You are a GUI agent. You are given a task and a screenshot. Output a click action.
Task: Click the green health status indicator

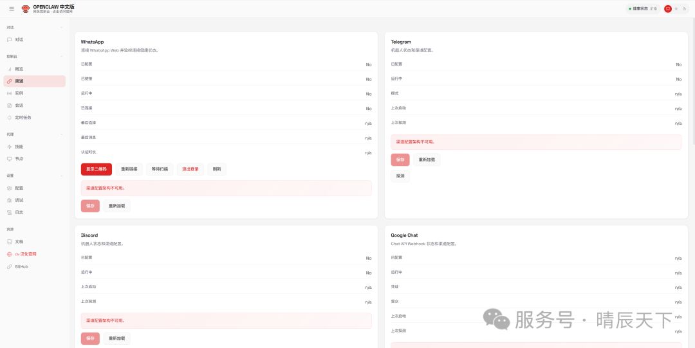click(x=630, y=9)
